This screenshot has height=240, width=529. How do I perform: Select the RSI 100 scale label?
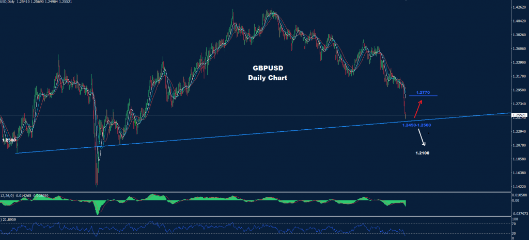point(516,219)
